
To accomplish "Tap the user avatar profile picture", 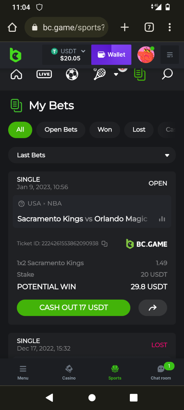I will pos(146,55).
